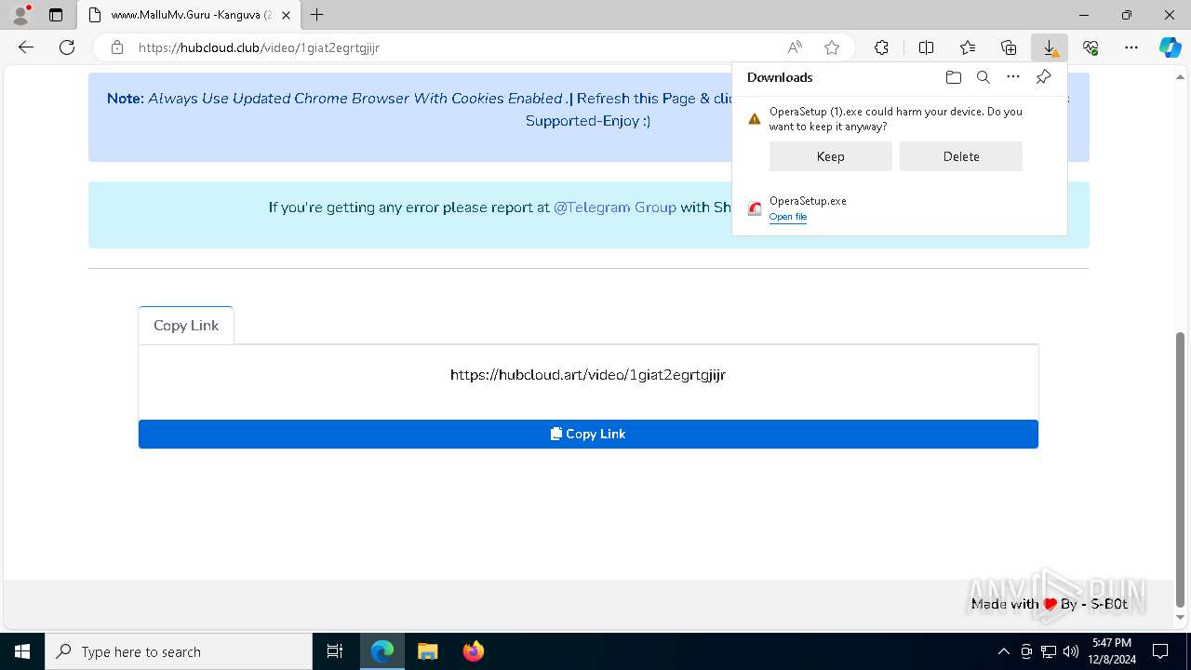Add this page to favorites star
This screenshot has height=670, width=1191.
(832, 47)
